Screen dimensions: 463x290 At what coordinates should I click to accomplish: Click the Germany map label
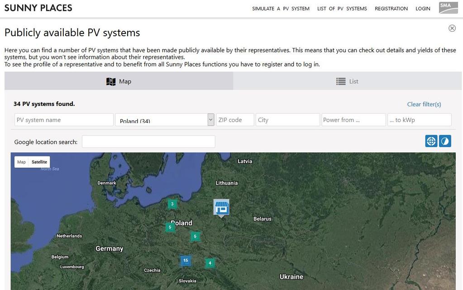[x=109, y=249]
